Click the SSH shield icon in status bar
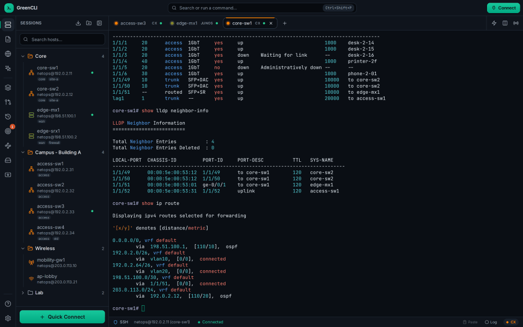This screenshot has height=327, width=523. [x=115, y=322]
